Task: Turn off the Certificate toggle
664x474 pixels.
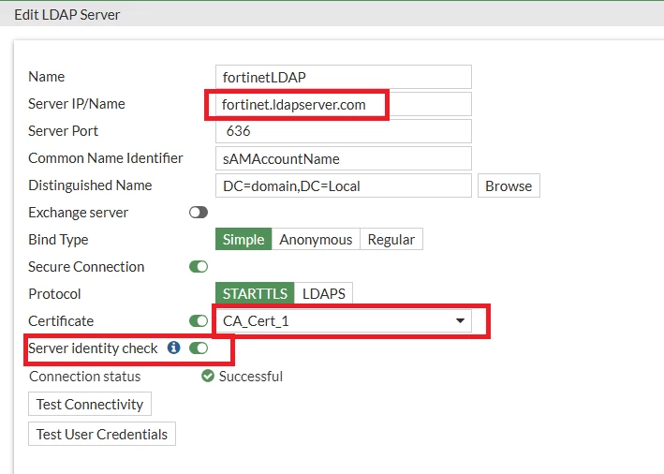Action: click(x=199, y=320)
